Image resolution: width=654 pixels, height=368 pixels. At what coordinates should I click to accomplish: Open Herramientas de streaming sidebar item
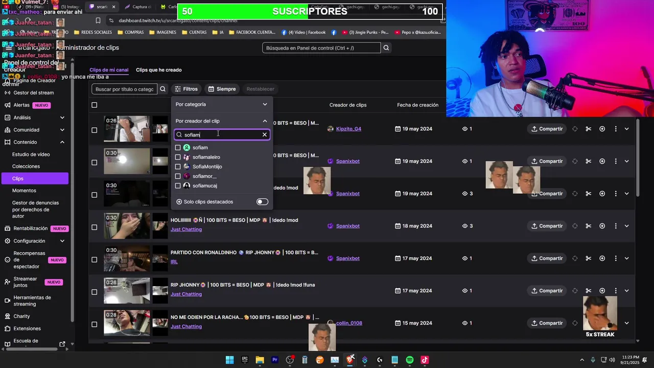click(32, 301)
